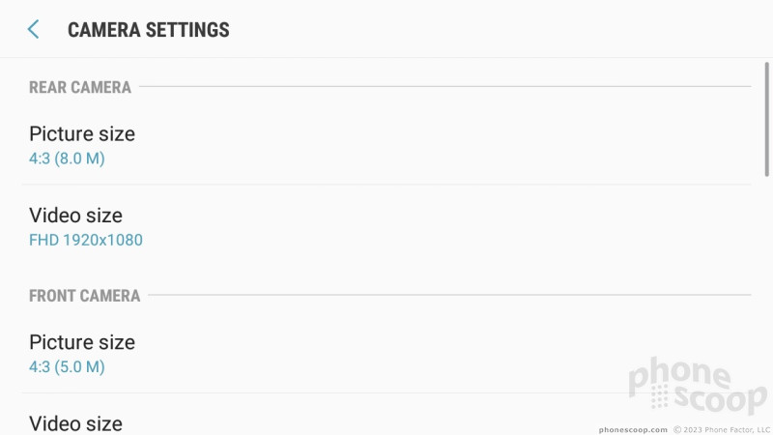
Task: Click the Phone Scoop logo watermark
Action: [697, 386]
